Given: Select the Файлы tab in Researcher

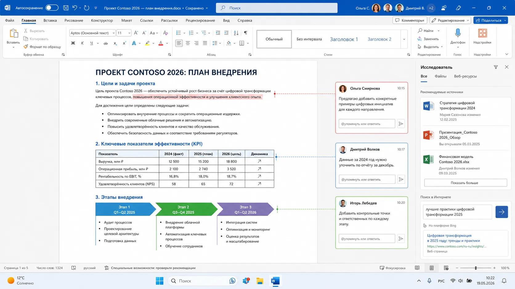Looking at the screenshot, I should point(440,76).
